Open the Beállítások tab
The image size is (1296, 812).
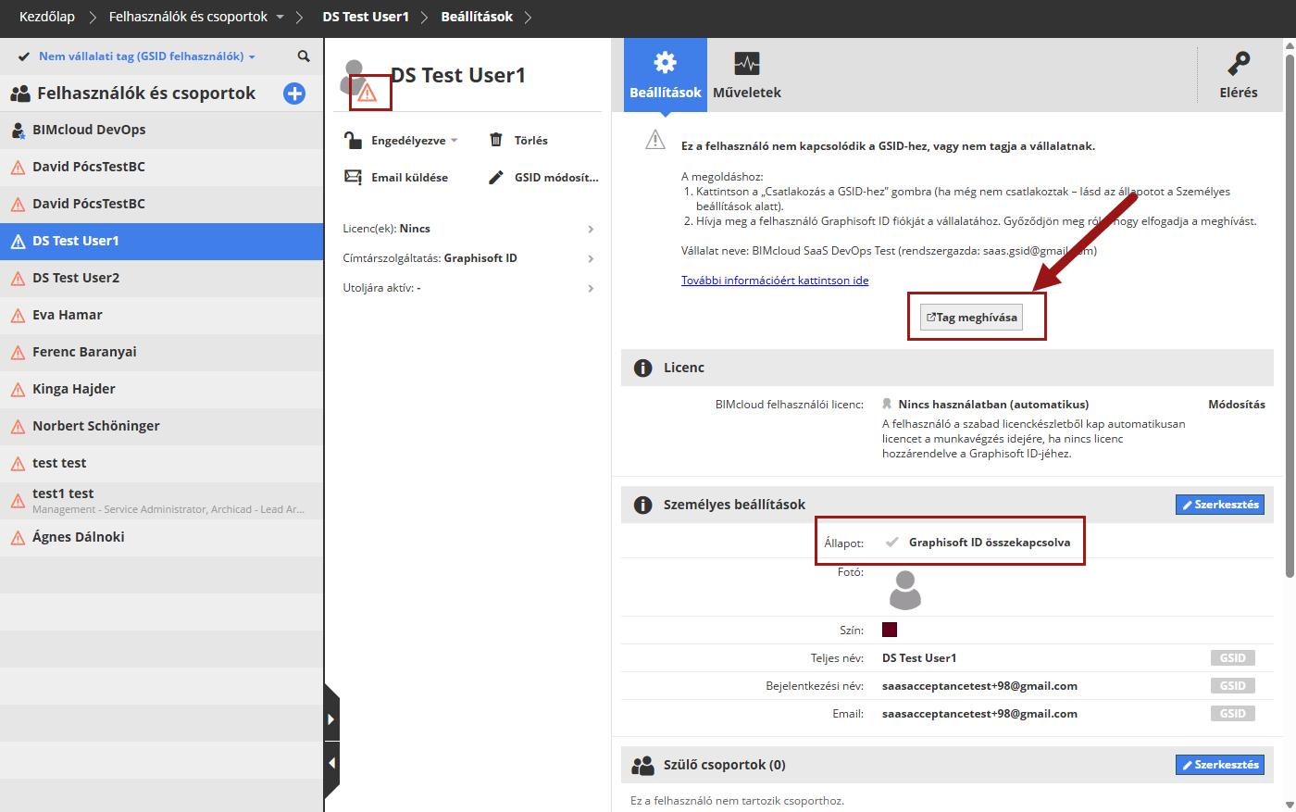click(666, 75)
